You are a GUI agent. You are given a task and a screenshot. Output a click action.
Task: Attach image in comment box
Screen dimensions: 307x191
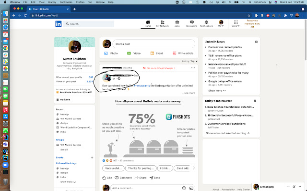tap(191, 188)
